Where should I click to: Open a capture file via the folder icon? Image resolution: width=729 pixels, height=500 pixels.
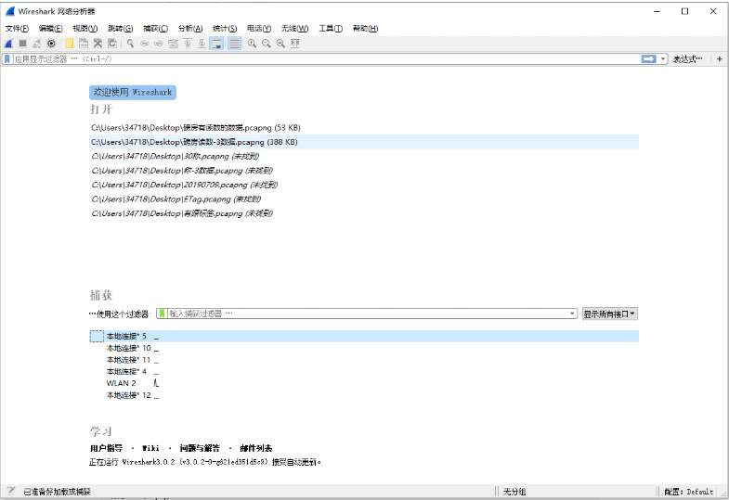click(70, 44)
